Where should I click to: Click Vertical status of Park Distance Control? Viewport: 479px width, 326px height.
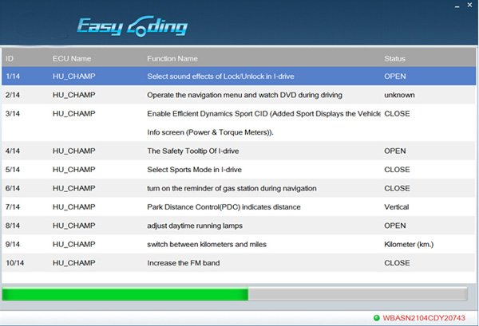(x=398, y=206)
